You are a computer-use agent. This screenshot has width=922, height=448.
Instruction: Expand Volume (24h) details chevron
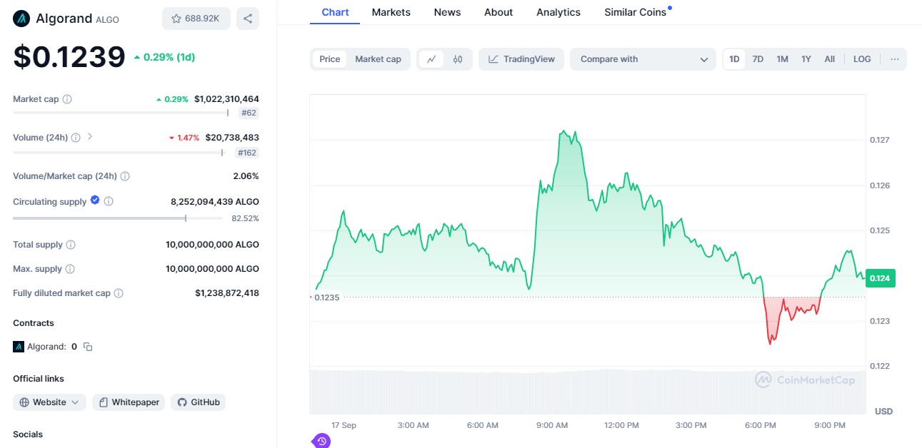click(x=90, y=137)
